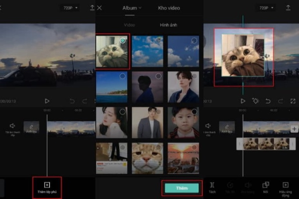Tick the circle on the silhouetted man photo
The image size is (299, 199).
[x=158, y=76]
